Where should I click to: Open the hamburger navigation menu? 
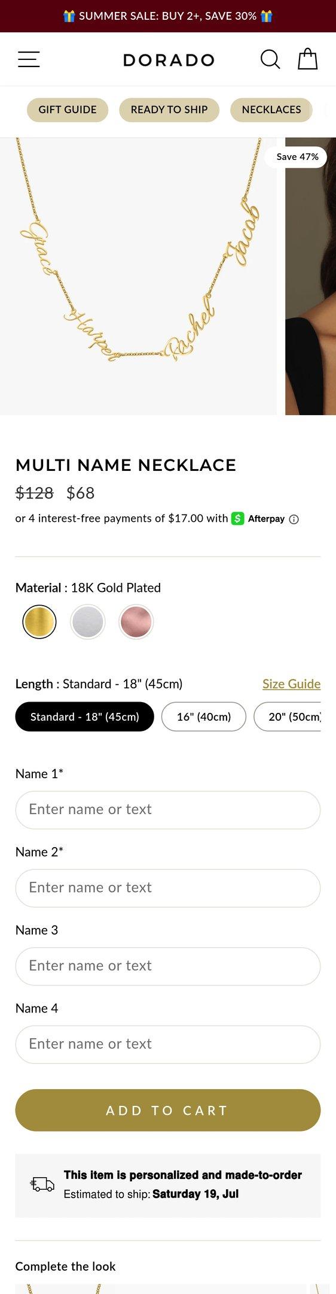[x=29, y=59]
